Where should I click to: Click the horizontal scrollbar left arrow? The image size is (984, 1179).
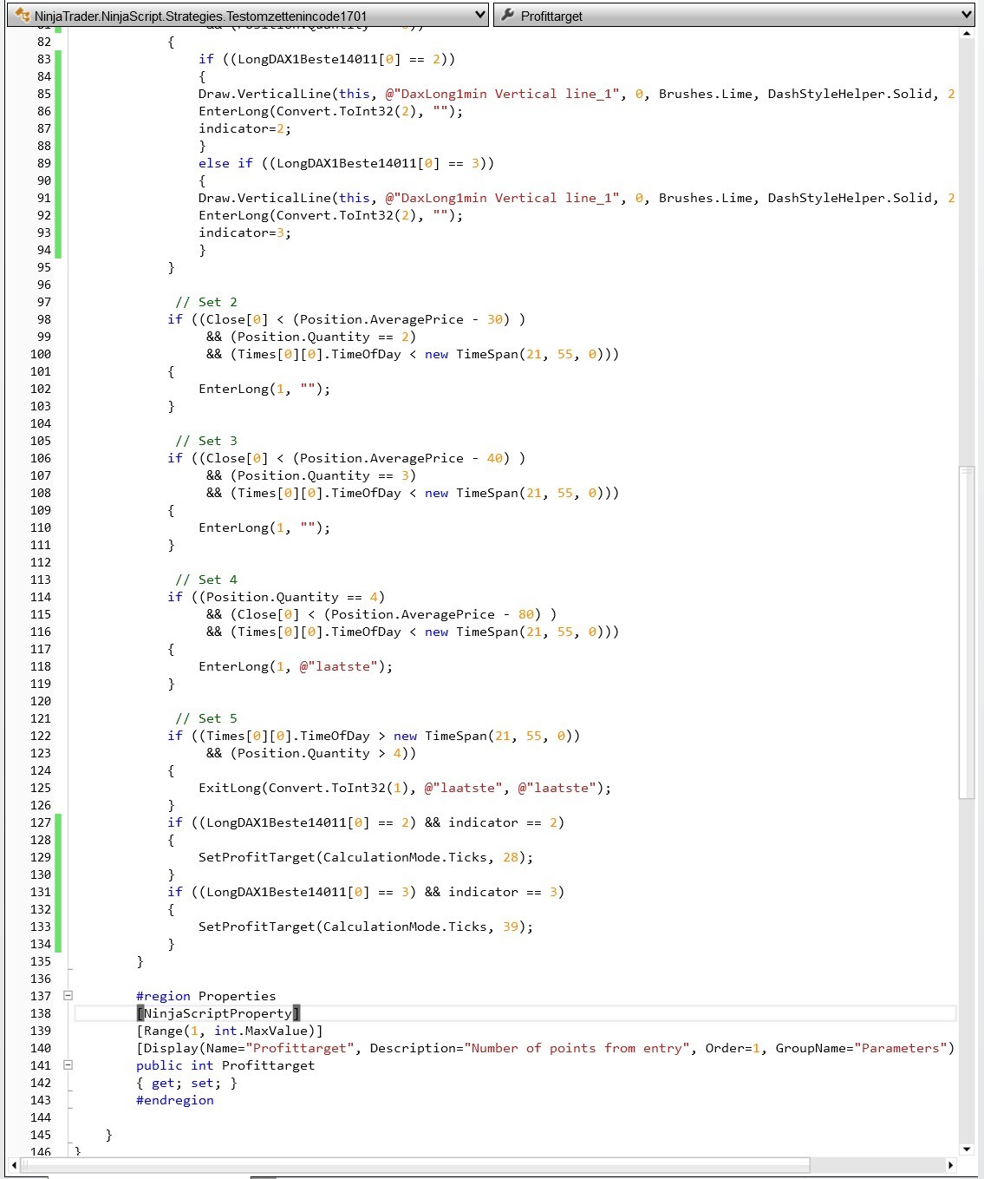coord(13,1165)
